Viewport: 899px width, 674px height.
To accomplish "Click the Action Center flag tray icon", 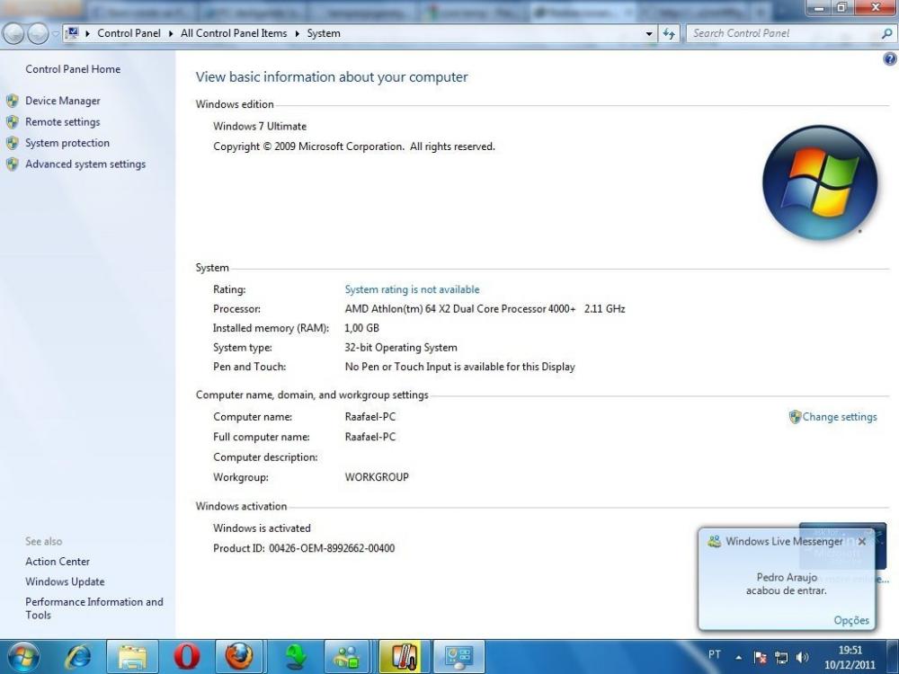I will coord(760,657).
